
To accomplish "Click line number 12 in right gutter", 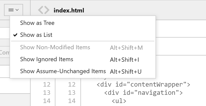I will tap(72, 85).
